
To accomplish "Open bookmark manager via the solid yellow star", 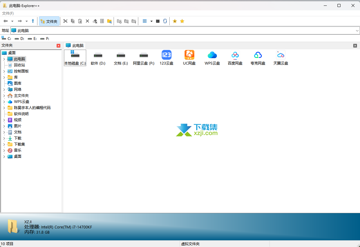I will (182, 21).
